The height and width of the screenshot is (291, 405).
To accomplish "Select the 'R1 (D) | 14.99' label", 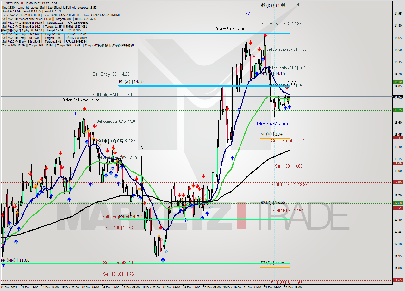I will [x=273, y=6].
